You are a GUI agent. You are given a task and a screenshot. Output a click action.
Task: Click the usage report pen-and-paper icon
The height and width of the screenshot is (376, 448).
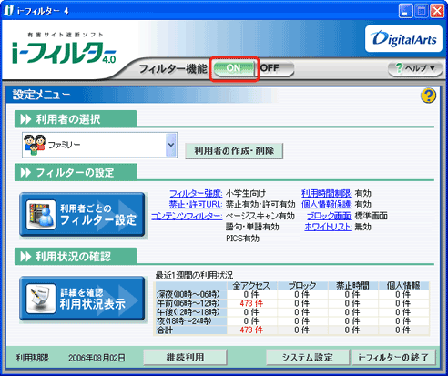pyautogui.click(x=41, y=299)
